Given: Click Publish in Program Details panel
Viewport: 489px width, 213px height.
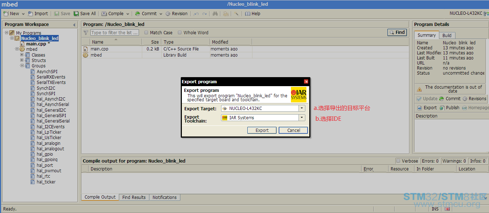Looking at the screenshot, I should tap(449, 108).
